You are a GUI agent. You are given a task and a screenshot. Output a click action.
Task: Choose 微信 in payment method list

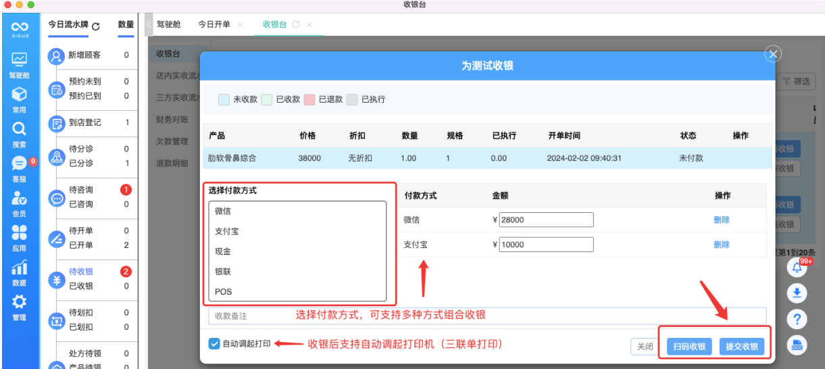[297, 212]
